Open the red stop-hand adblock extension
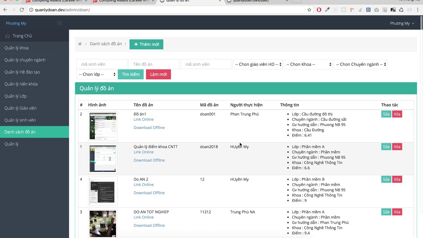The height and width of the screenshot is (238, 423). tap(319, 10)
